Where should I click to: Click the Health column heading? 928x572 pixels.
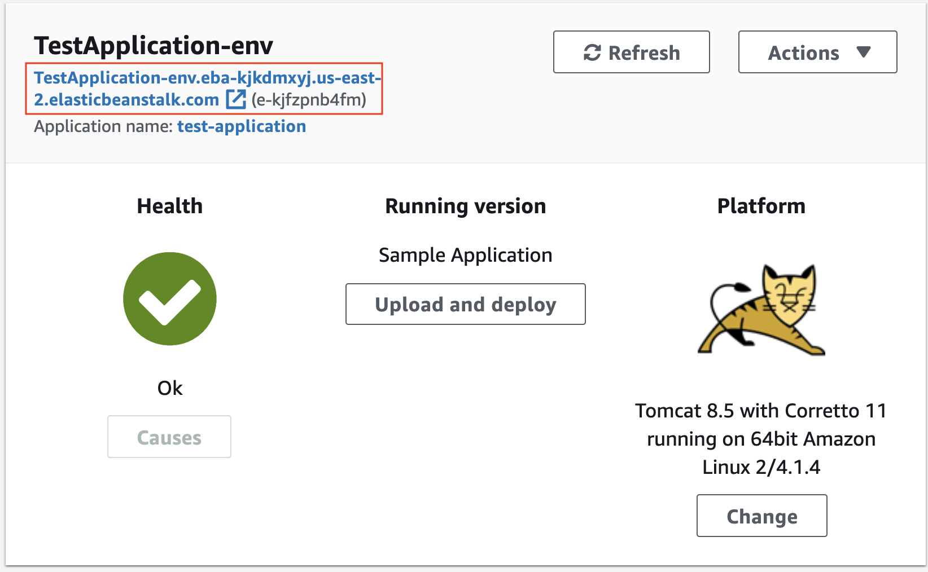tap(170, 206)
